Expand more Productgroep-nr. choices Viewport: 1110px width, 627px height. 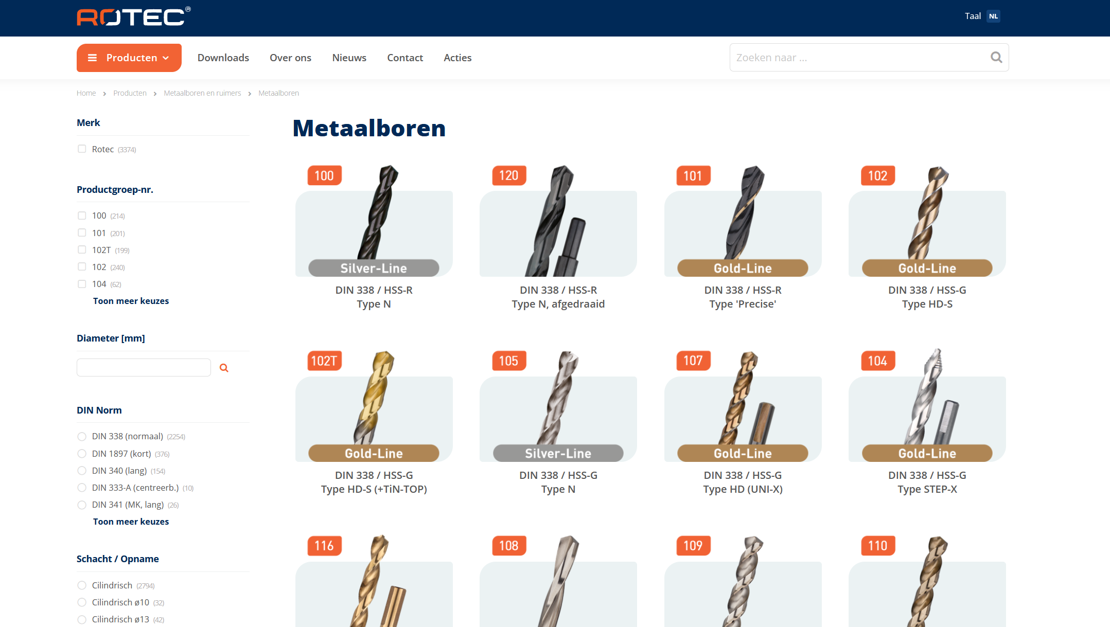tap(131, 301)
